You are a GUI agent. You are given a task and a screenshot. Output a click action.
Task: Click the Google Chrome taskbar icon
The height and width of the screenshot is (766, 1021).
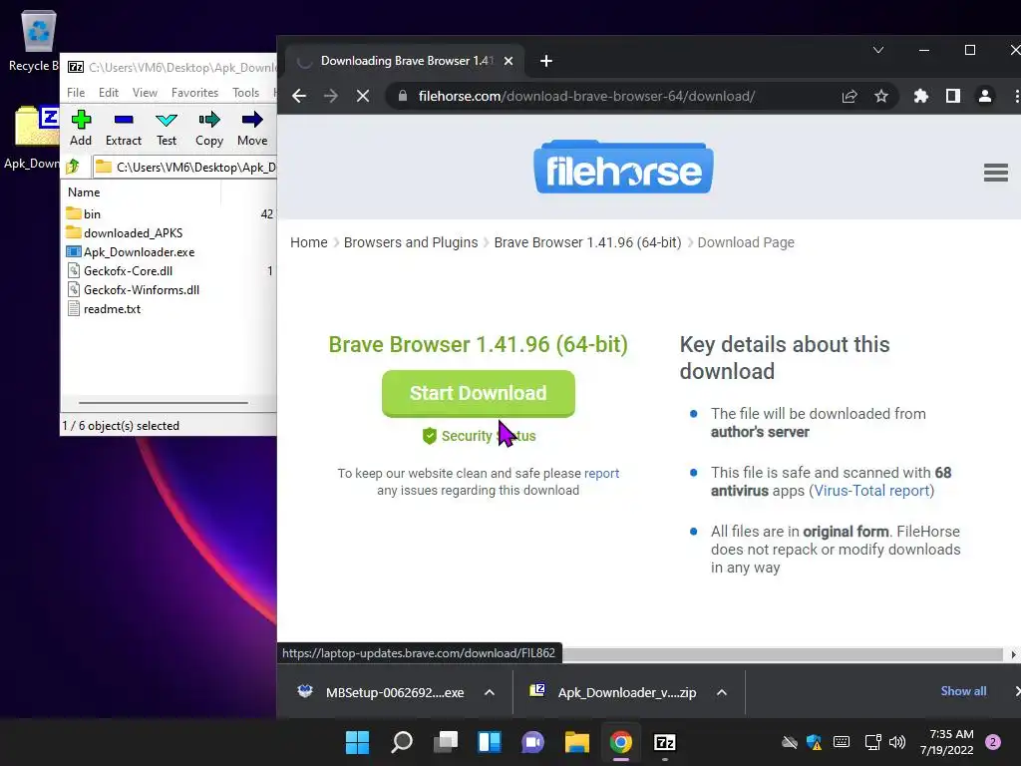coord(620,742)
